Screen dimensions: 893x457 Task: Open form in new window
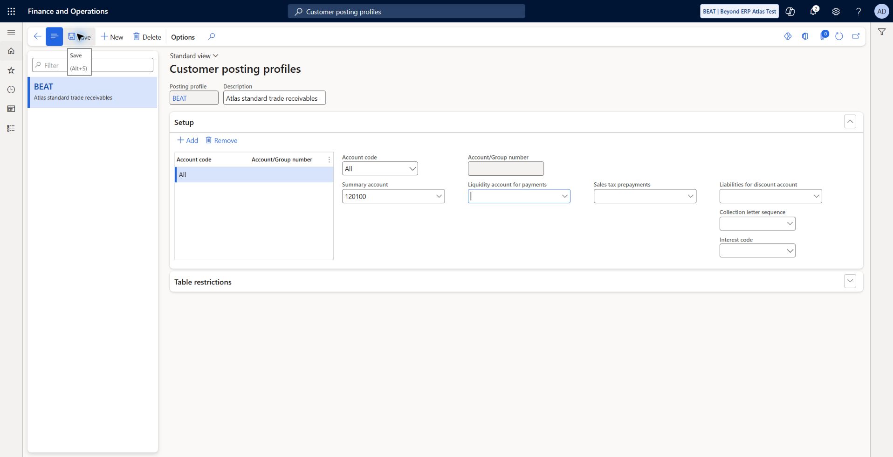(856, 36)
